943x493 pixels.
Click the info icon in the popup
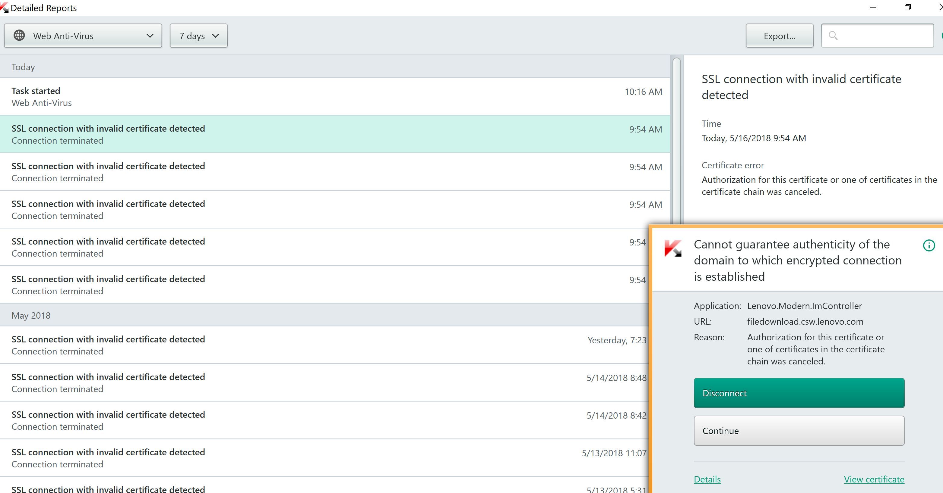(x=929, y=245)
